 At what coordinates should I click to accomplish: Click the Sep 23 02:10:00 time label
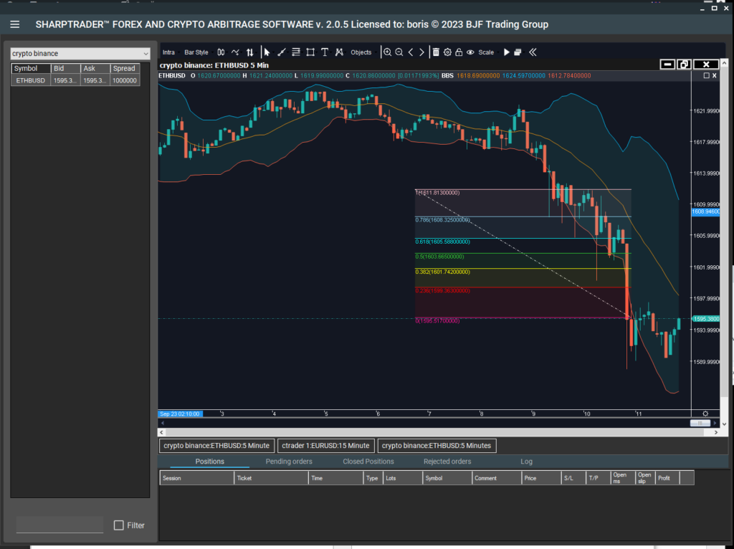tap(180, 414)
